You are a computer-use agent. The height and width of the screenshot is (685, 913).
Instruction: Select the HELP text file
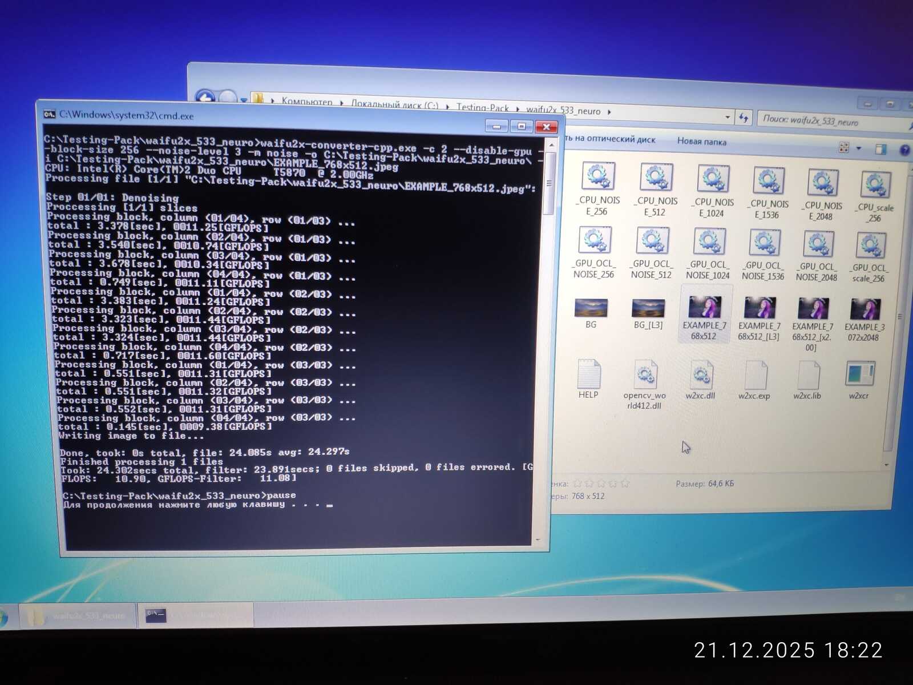tap(588, 379)
